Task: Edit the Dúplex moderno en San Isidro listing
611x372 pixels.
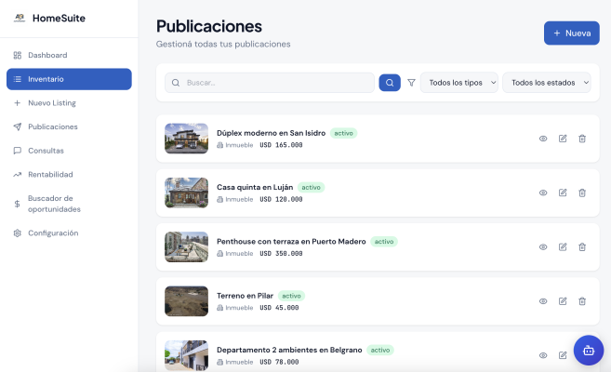Action: coord(563,139)
